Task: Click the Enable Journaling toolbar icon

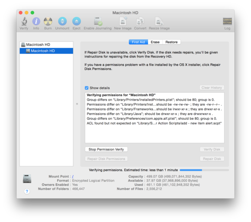Action: coord(98,21)
